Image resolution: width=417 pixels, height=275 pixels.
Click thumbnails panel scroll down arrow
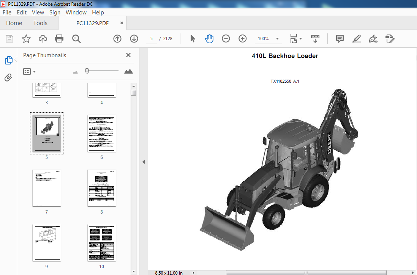click(134, 272)
